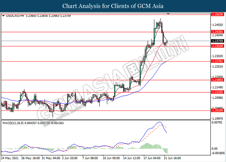
Task: Select the 1.20359 price level label
Action: [218, 110]
